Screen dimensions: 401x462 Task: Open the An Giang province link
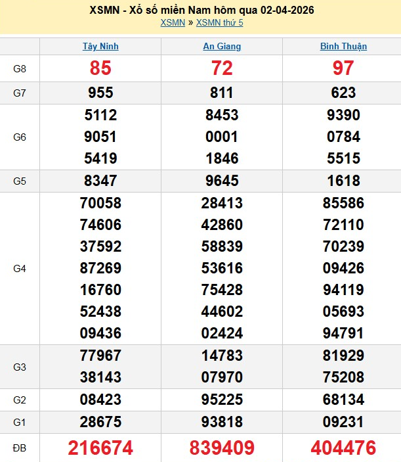pyautogui.click(x=222, y=47)
